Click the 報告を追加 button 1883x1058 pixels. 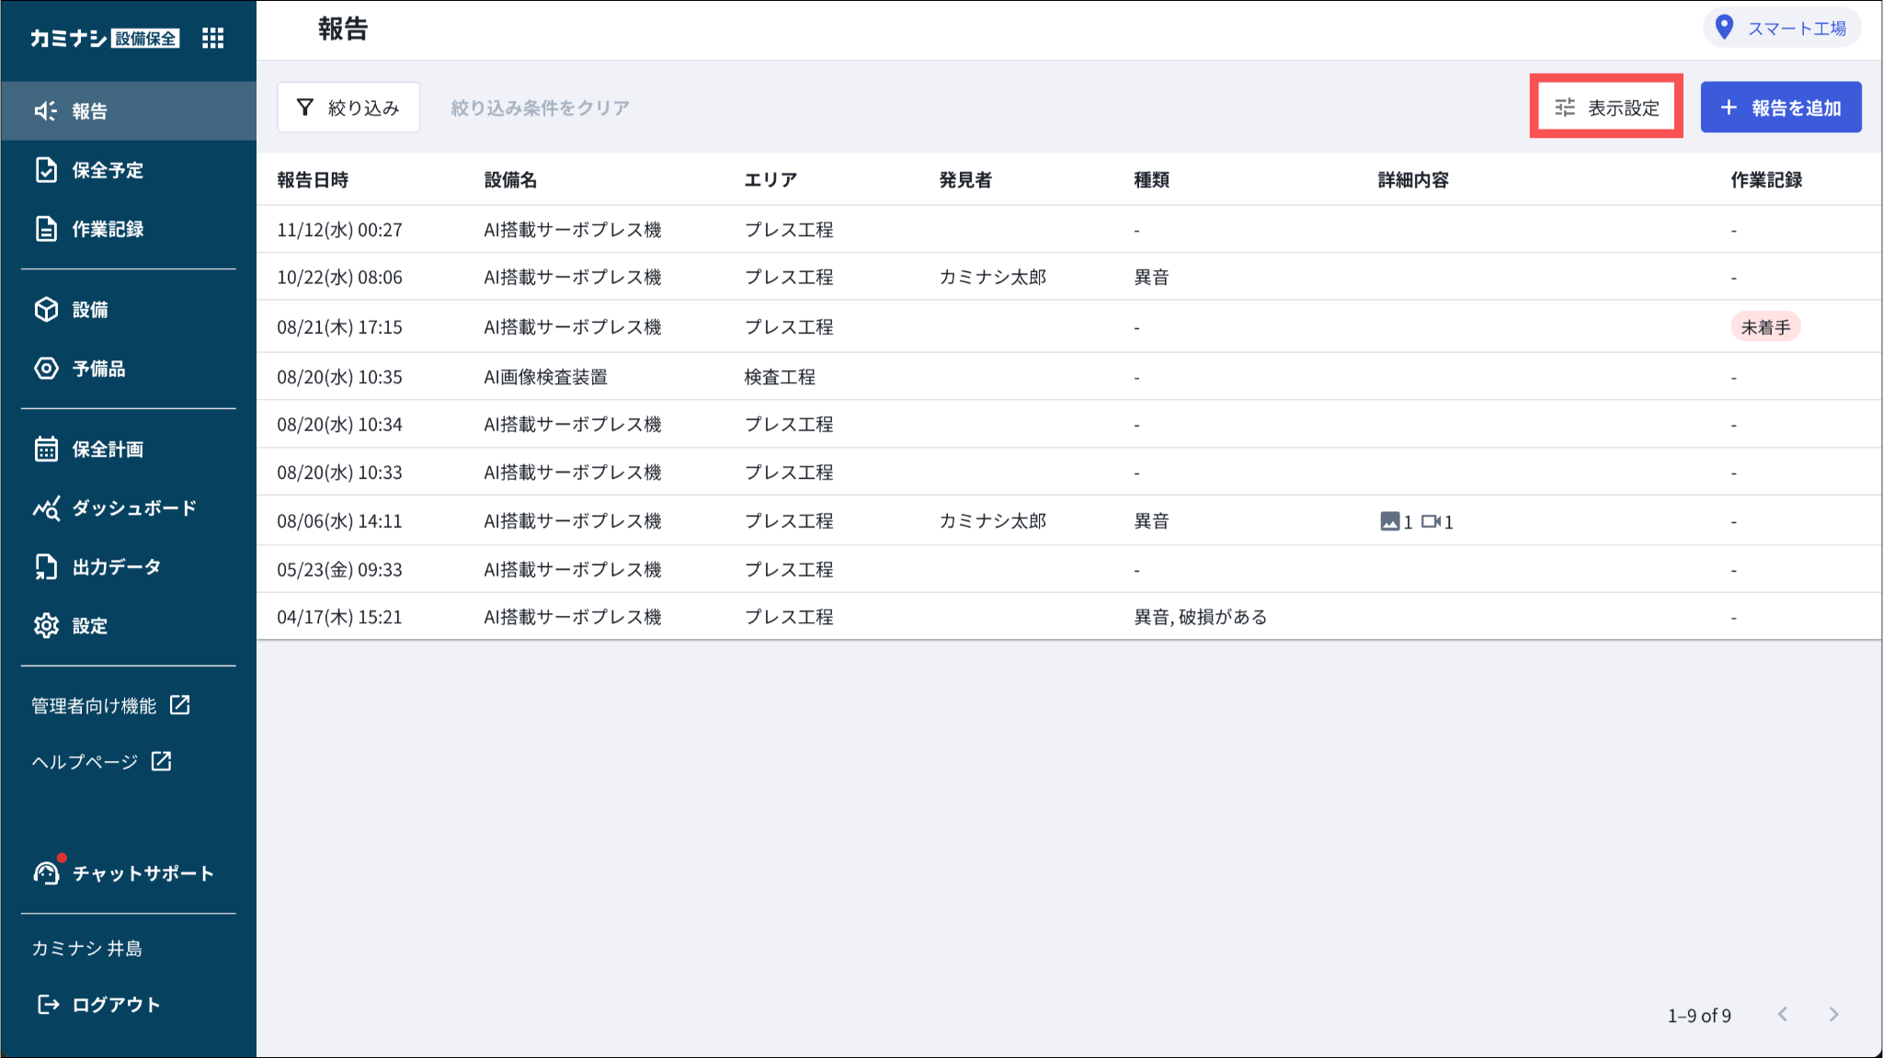click(x=1780, y=108)
